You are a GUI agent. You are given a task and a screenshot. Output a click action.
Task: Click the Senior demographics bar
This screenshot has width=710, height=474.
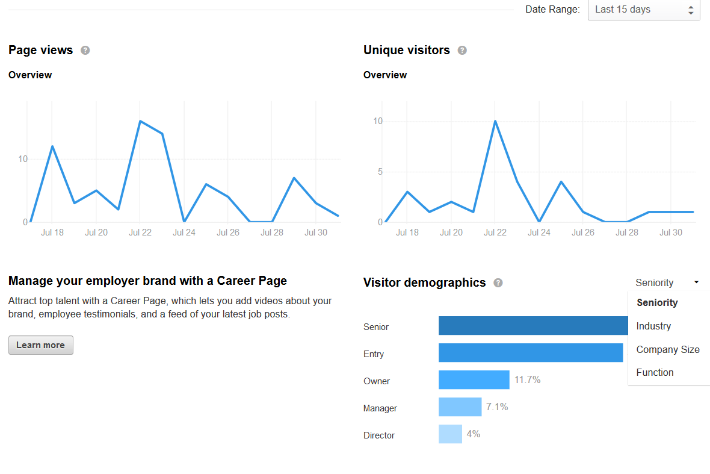click(x=534, y=326)
